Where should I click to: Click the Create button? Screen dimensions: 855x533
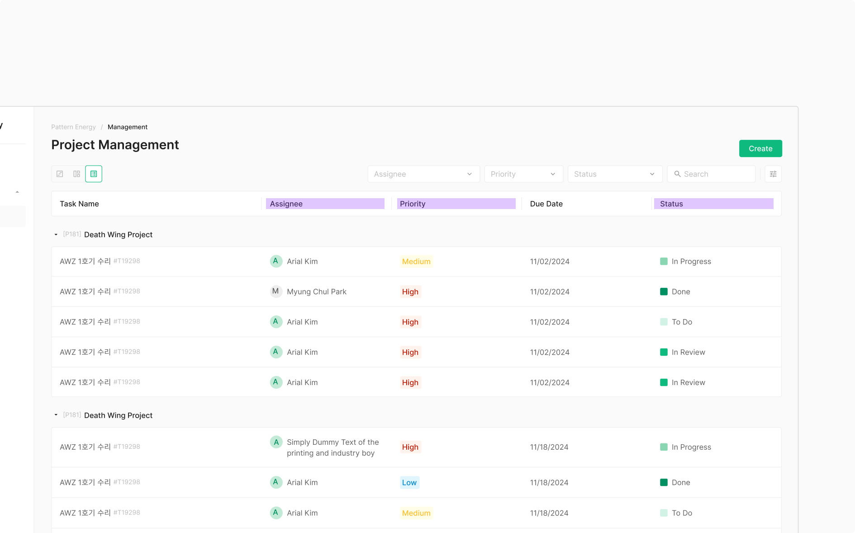[760, 148]
